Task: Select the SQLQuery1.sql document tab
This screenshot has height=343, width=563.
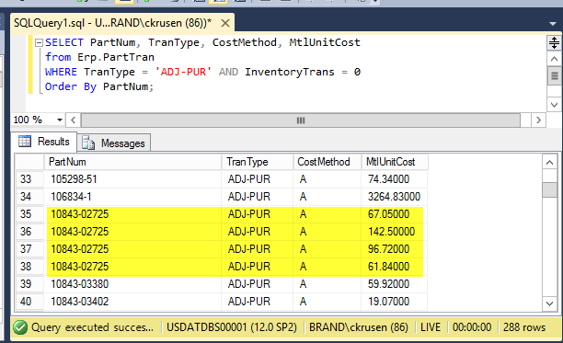Action: pos(122,23)
